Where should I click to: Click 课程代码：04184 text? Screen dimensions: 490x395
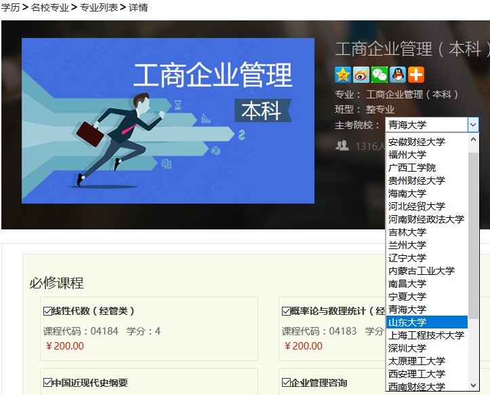(81, 331)
